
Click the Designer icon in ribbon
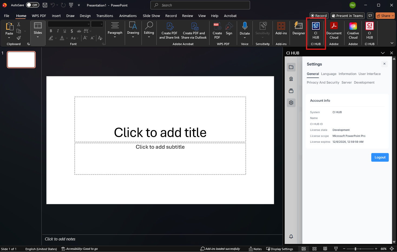pyautogui.click(x=298, y=29)
